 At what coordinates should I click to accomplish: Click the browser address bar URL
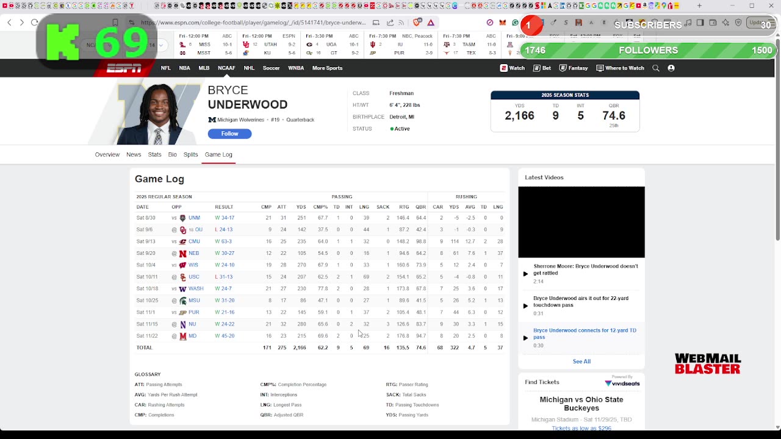pyautogui.click(x=253, y=23)
